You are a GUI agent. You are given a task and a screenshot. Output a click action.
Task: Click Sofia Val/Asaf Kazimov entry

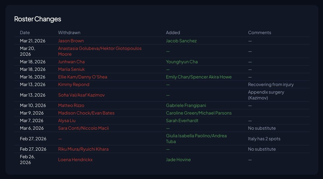(x=81, y=95)
